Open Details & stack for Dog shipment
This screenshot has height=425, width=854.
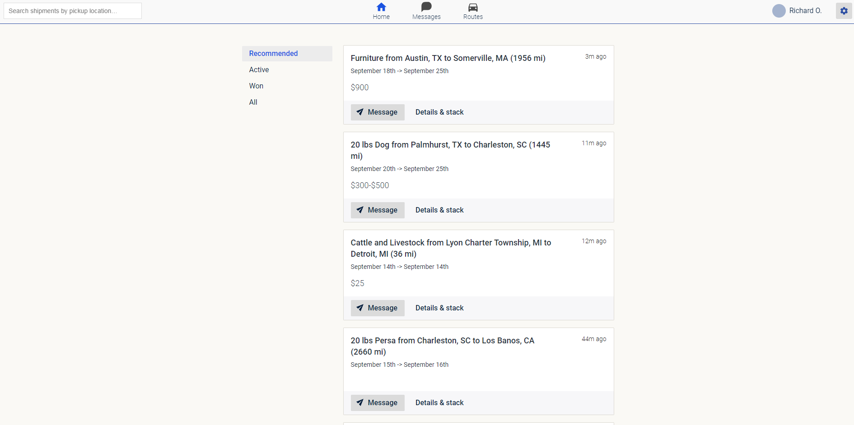[x=439, y=210]
